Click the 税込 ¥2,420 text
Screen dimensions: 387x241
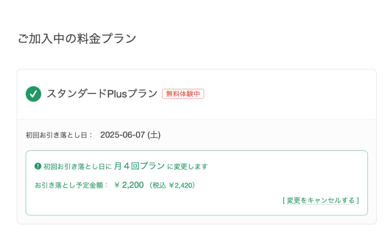click(172, 185)
